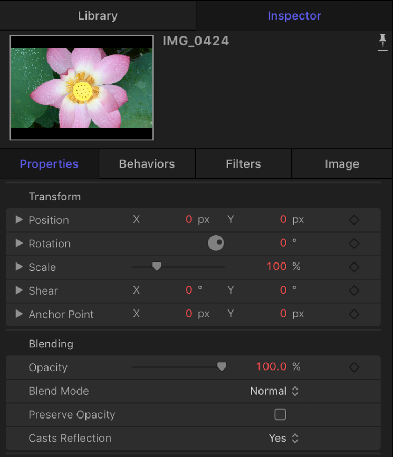Switch to the Filters tab
The height and width of the screenshot is (457, 393).
243,163
